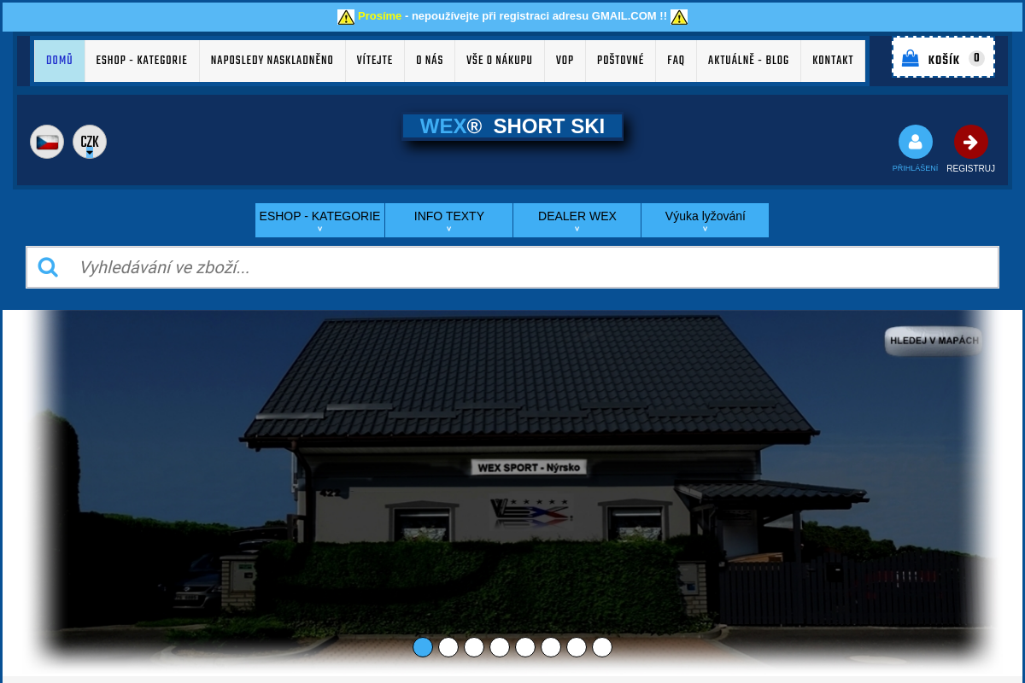The image size is (1025, 683).
Task: Click the Registruj red arrow icon
Action: coord(971,142)
